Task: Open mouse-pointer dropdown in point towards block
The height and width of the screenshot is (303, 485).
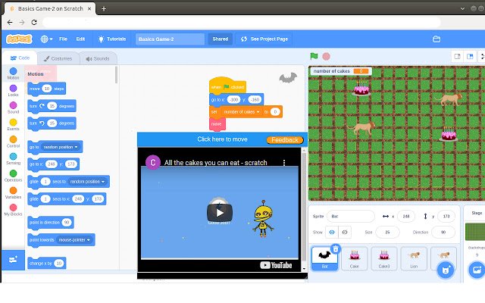Action: coord(74,239)
